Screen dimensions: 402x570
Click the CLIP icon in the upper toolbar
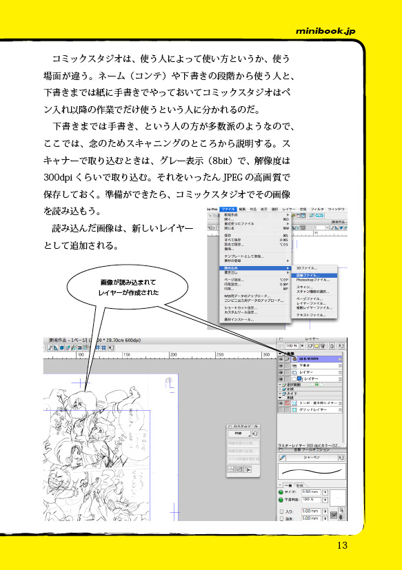[x=319, y=216]
